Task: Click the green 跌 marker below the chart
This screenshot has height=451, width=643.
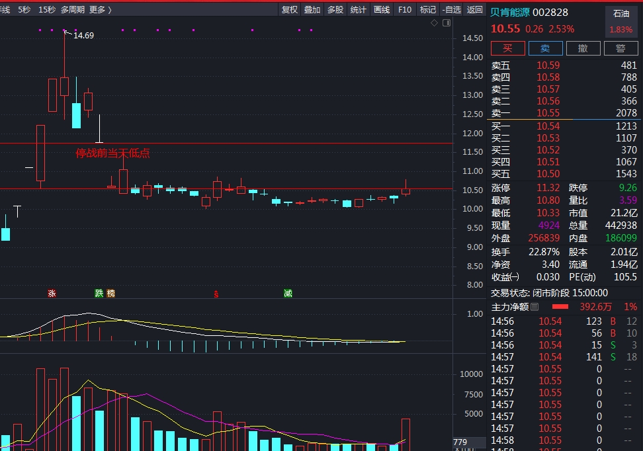Action: point(99,293)
